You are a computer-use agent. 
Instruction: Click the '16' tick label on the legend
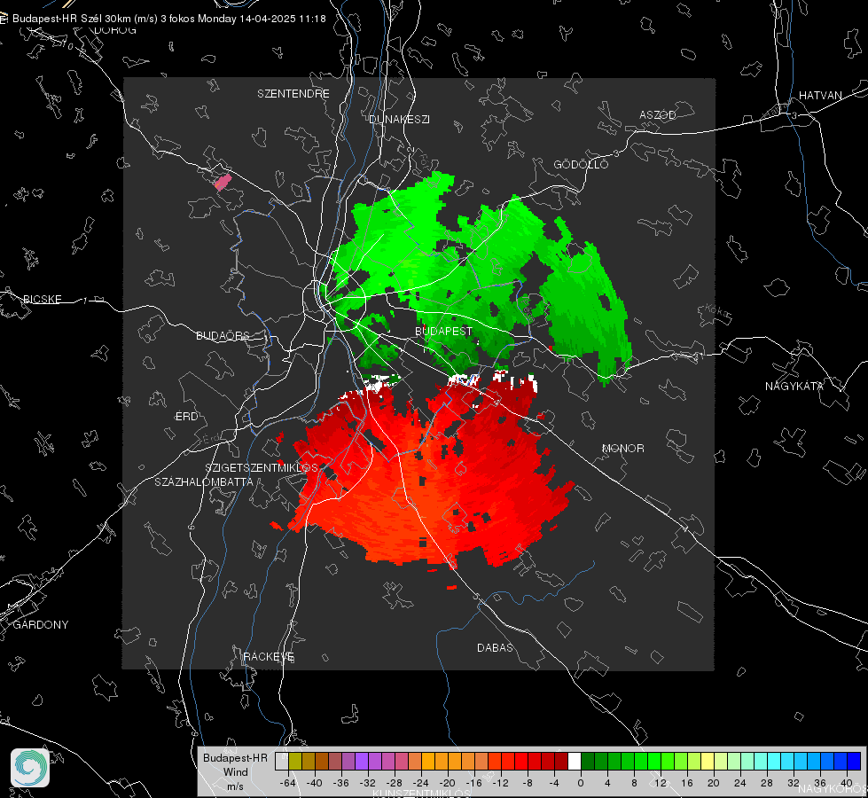687,783
